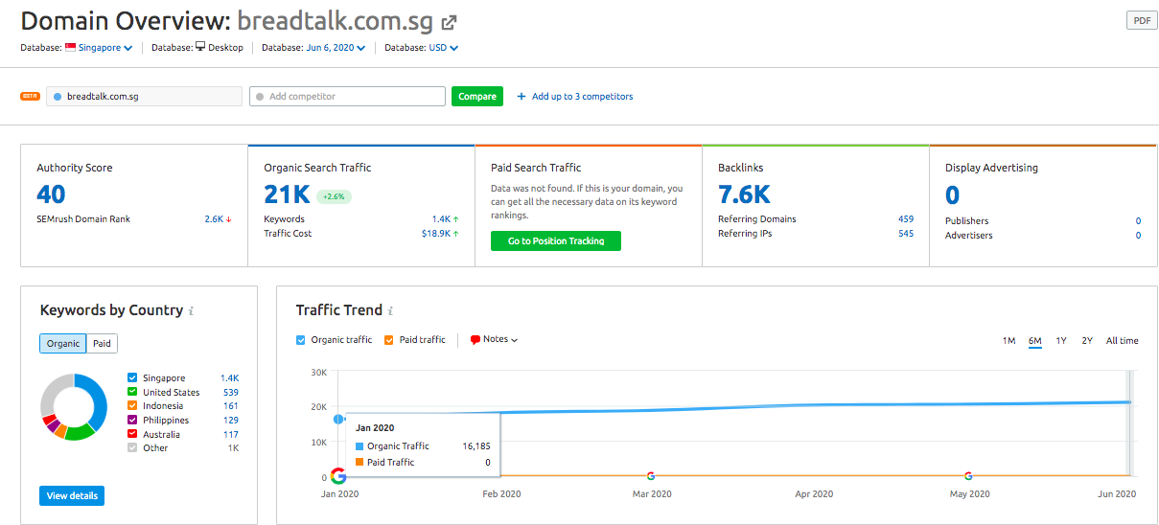
Task: Select the 6M time range
Action: (1034, 341)
